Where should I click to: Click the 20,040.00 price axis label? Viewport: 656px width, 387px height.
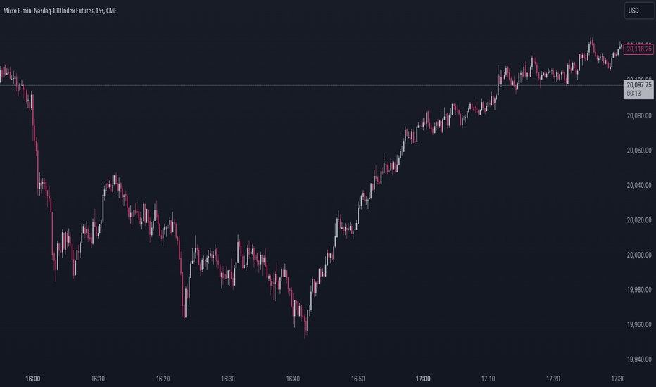639,185
